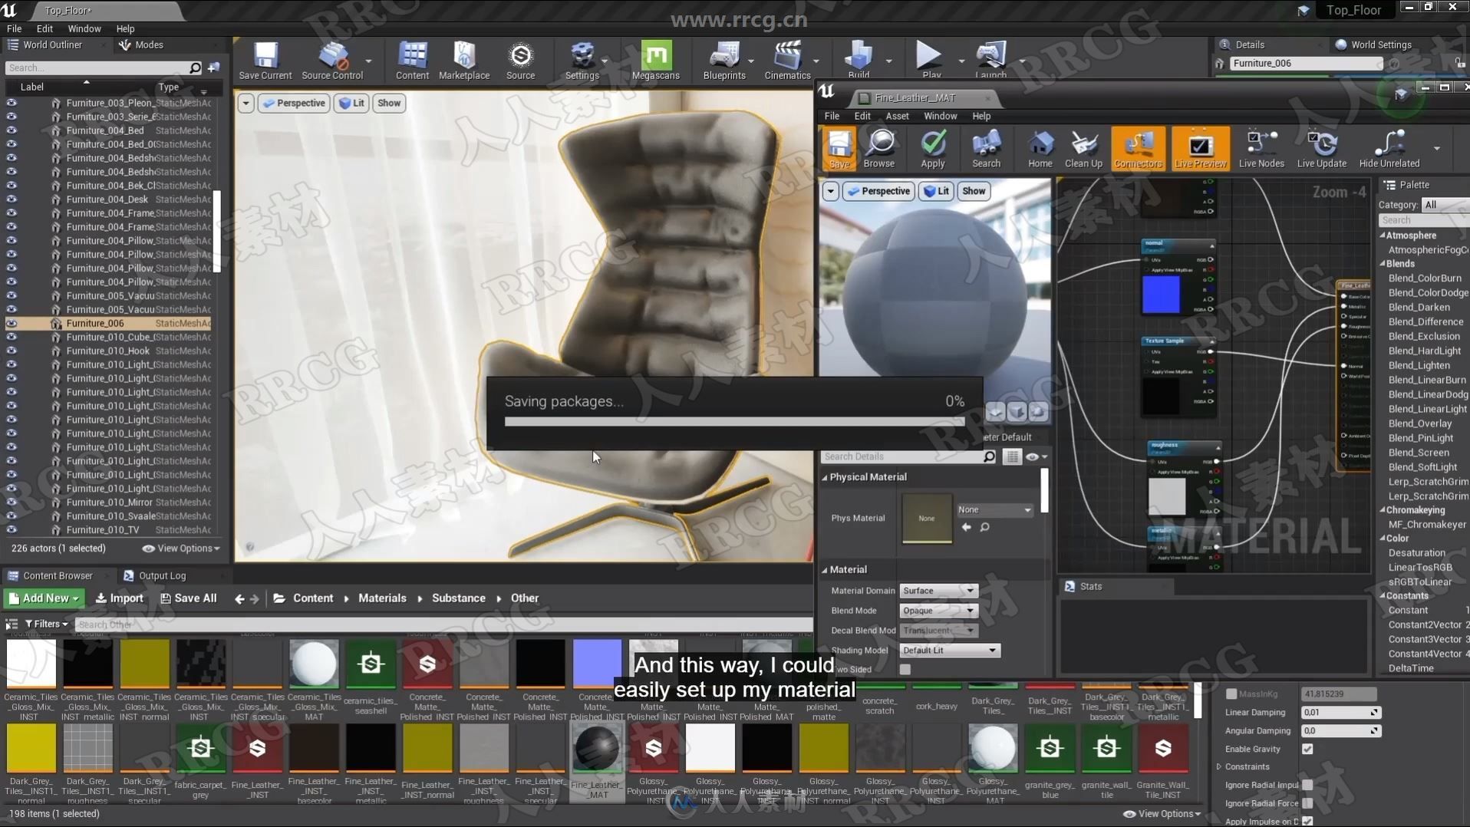Screen dimensions: 1470x827
Task: Open the main editor Help menu
Action: [125, 28]
